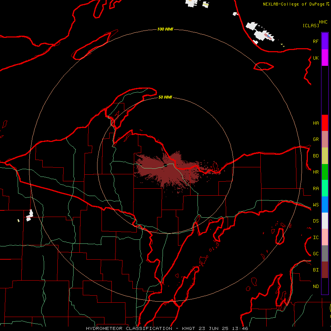Click the UK magenta legend swatch
331x331 pixels.
click(x=325, y=57)
